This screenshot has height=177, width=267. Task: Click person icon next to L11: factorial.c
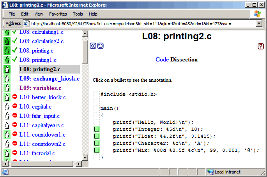point(7,153)
